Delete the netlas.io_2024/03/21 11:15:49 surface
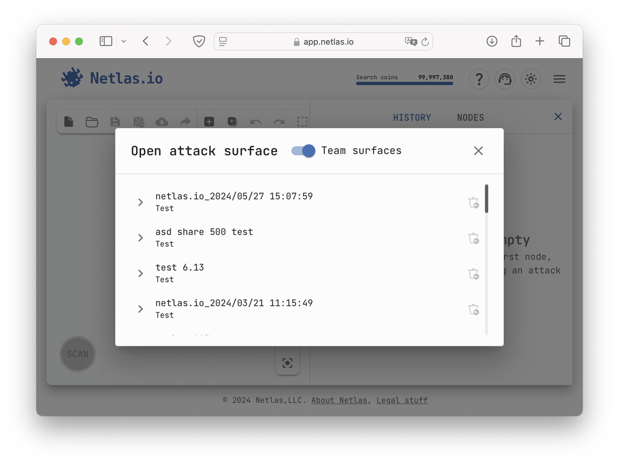This screenshot has width=619, height=464. click(x=473, y=310)
